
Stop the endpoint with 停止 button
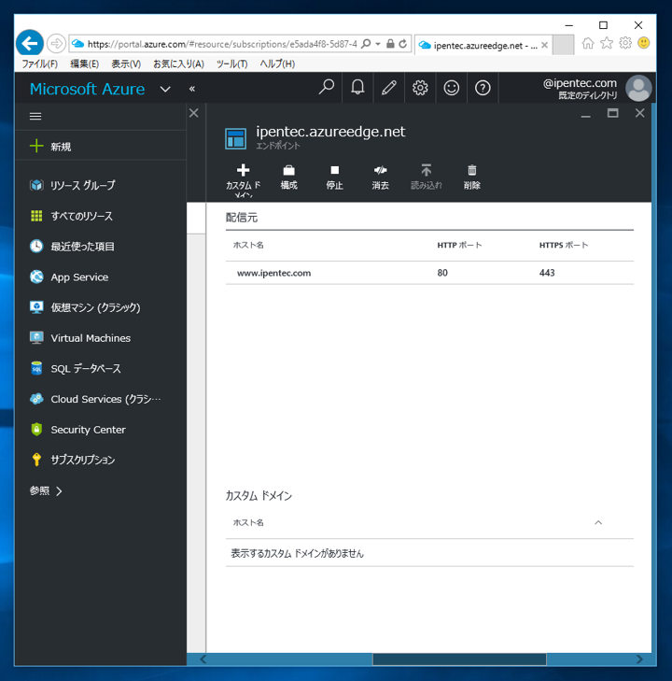point(334,177)
